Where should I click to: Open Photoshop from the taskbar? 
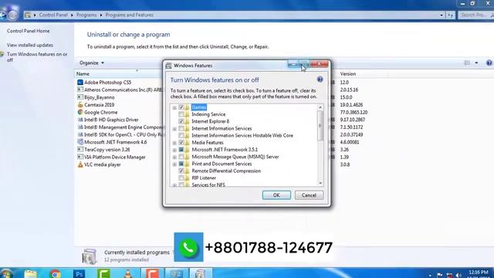[79, 273]
